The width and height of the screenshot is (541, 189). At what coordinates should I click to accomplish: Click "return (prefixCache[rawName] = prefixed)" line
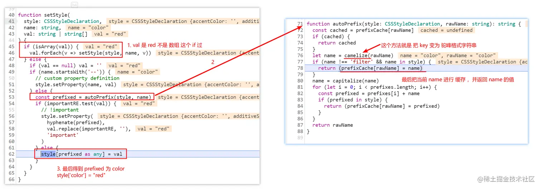[x=382, y=106]
